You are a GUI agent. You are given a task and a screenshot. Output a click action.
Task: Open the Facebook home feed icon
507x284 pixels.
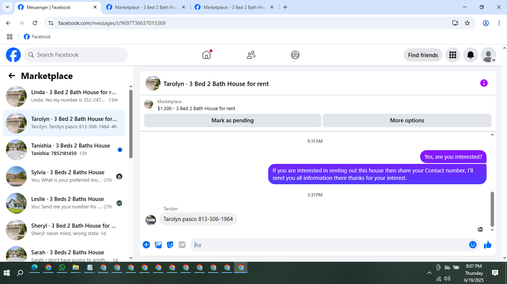(207, 55)
